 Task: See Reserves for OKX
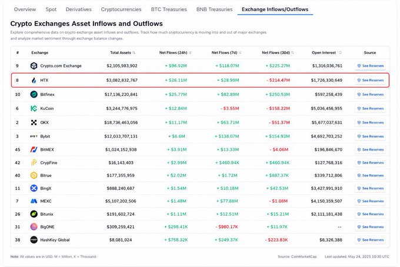click(x=370, y=122)
